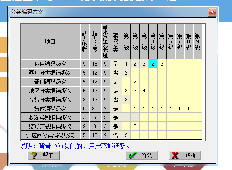Click the 是否分类 column header
This screenshot has height=170, width=232.
click(x=116, y=41)
